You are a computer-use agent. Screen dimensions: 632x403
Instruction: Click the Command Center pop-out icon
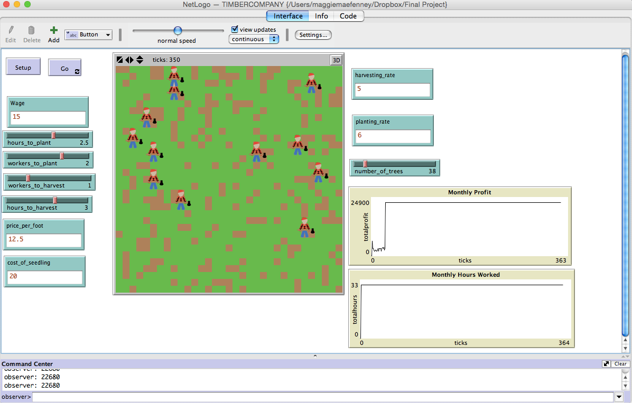point(606,363)
